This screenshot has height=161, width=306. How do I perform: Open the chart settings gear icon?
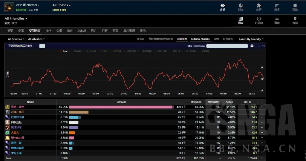[x=253, y=46]
